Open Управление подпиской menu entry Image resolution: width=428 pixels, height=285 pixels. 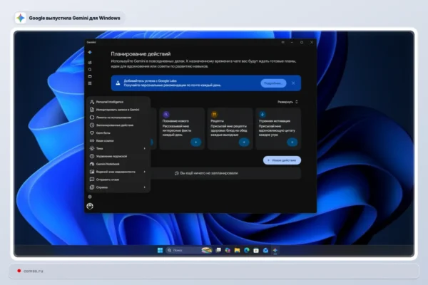pos(118,156)
